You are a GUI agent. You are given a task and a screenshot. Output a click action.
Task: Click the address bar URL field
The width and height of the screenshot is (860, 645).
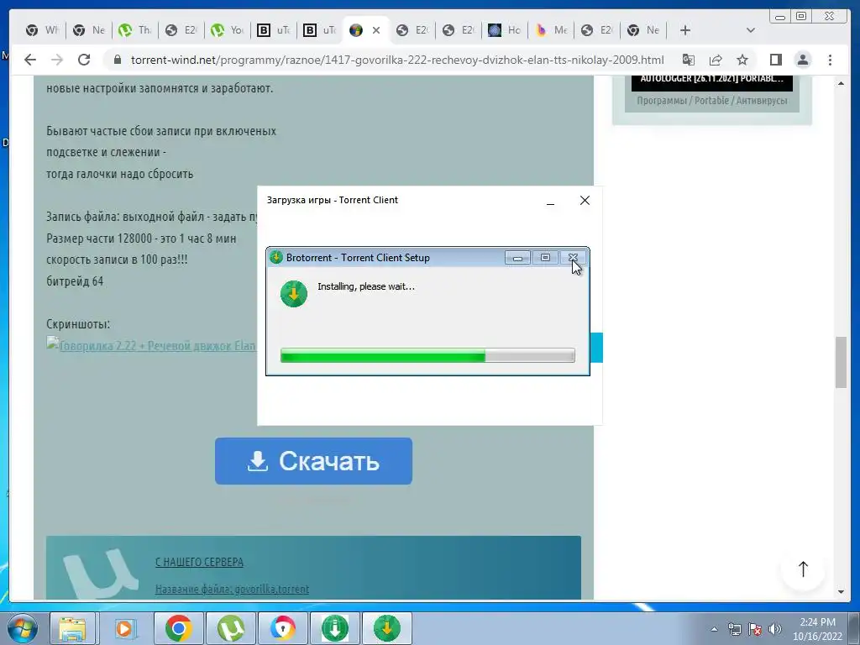[x=397, y=60]
